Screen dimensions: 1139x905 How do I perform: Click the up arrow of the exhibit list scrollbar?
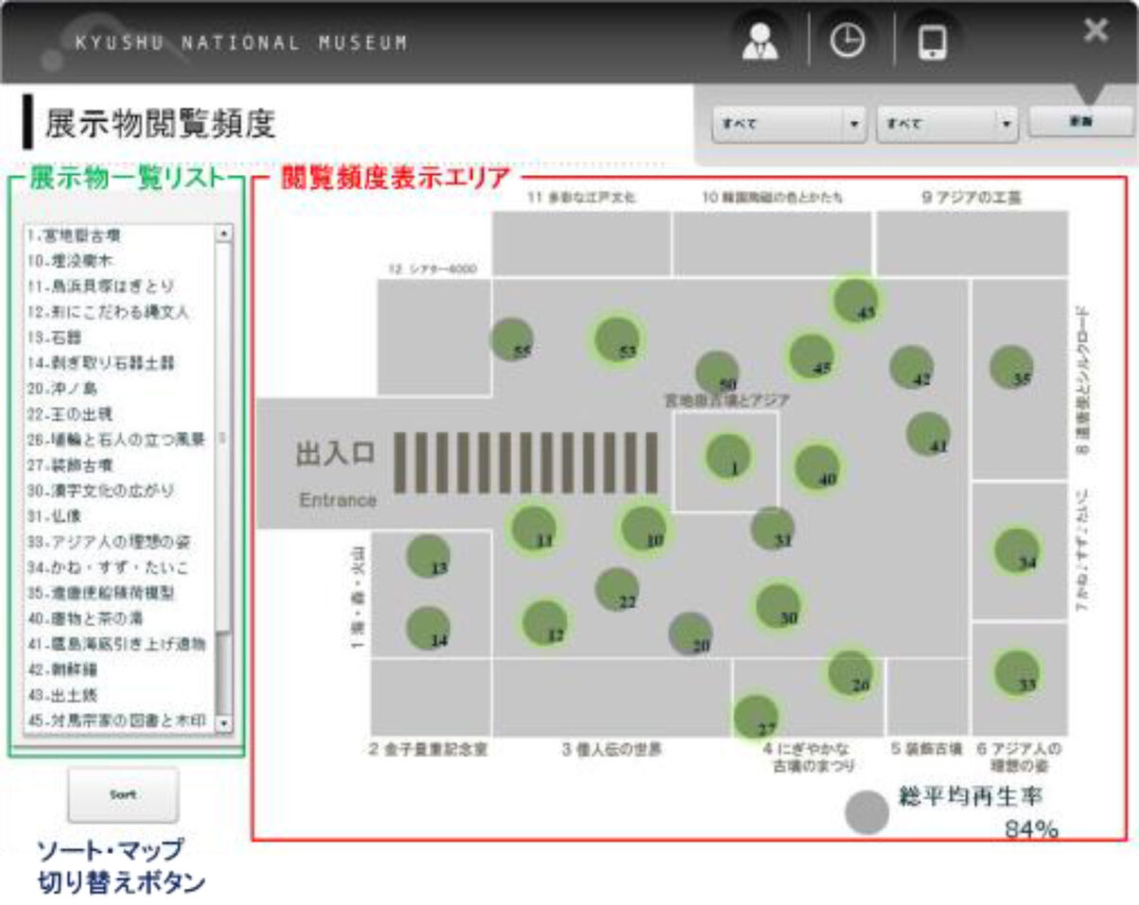pos(224,233)
